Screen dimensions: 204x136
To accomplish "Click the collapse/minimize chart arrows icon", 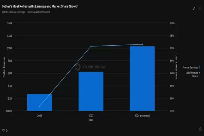I will [x=194, y=9].
